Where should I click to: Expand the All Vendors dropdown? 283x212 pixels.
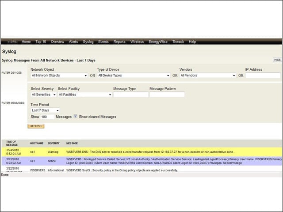(208, 76)
